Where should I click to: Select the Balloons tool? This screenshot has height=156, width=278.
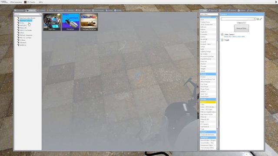point(208,27)
